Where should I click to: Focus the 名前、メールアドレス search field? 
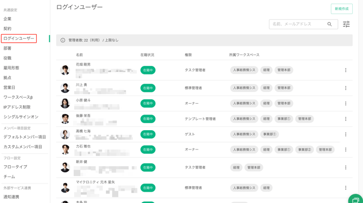[x=303, y=24]
